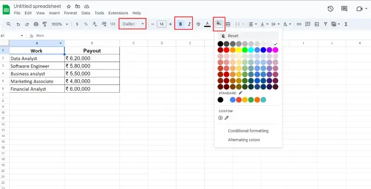This screenshot has width=371, height=189.
Task: Increase font size with plus button
Action: [x=170, y=24]
